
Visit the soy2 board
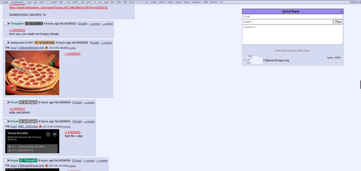pyautogui.click(x=54, y=2)
